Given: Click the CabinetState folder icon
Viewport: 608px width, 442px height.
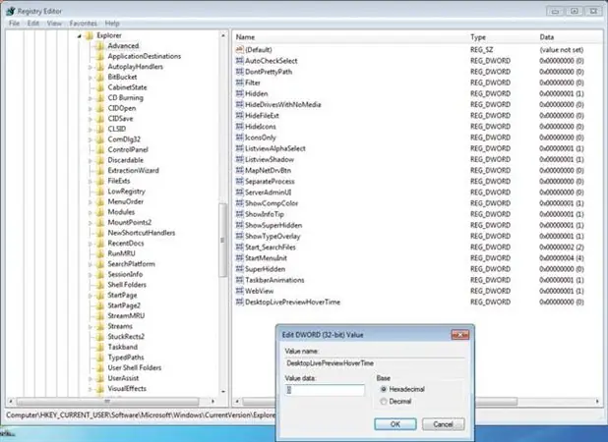Looking at the screenshot, I should click(x=100, y=87).
